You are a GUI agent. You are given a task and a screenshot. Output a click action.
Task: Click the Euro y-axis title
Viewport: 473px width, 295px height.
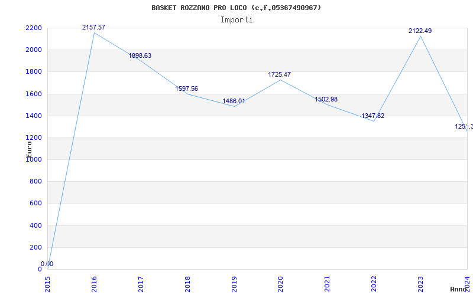29,149
